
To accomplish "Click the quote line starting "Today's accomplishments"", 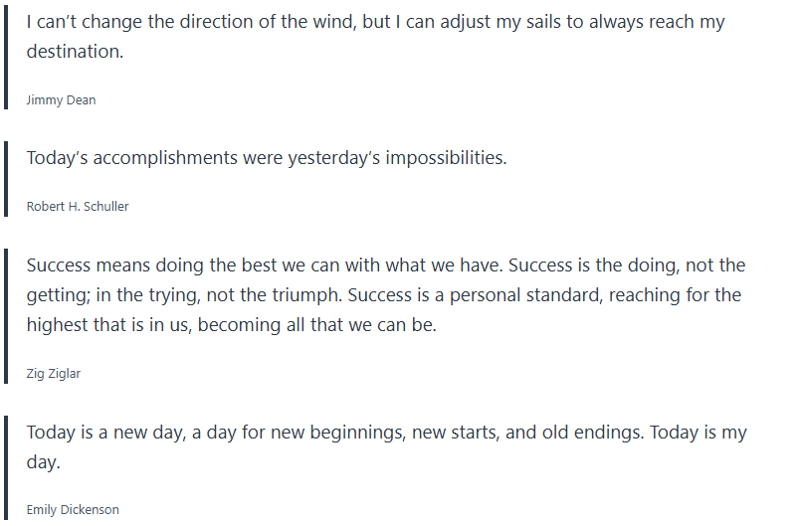I will [267, 158].
